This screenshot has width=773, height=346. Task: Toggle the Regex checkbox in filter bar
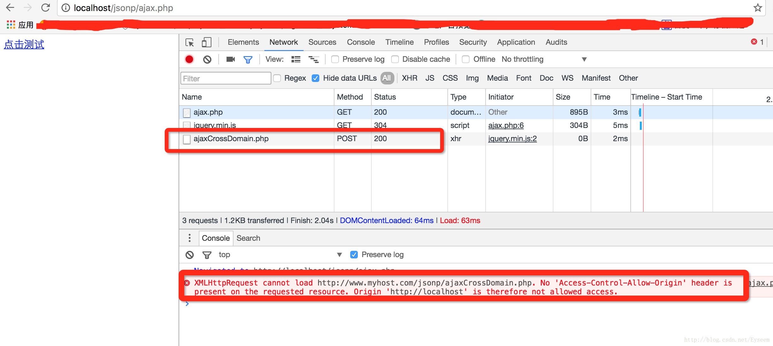click(277, 78)
